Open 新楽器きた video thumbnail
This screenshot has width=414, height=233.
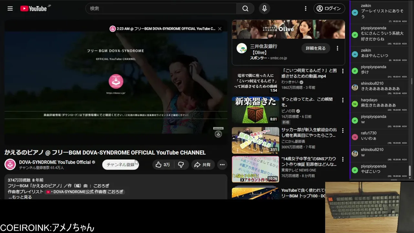pyautogui.click(x=256, y=110)
